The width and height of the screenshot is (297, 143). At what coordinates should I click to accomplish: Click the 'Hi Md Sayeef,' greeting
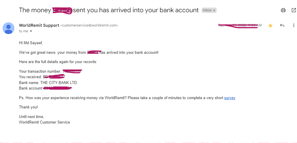(x=31, y=43)
